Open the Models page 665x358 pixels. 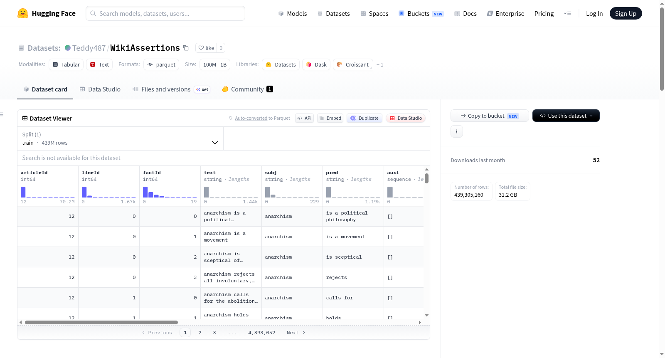pyautogui.click(x=293, y=13)
